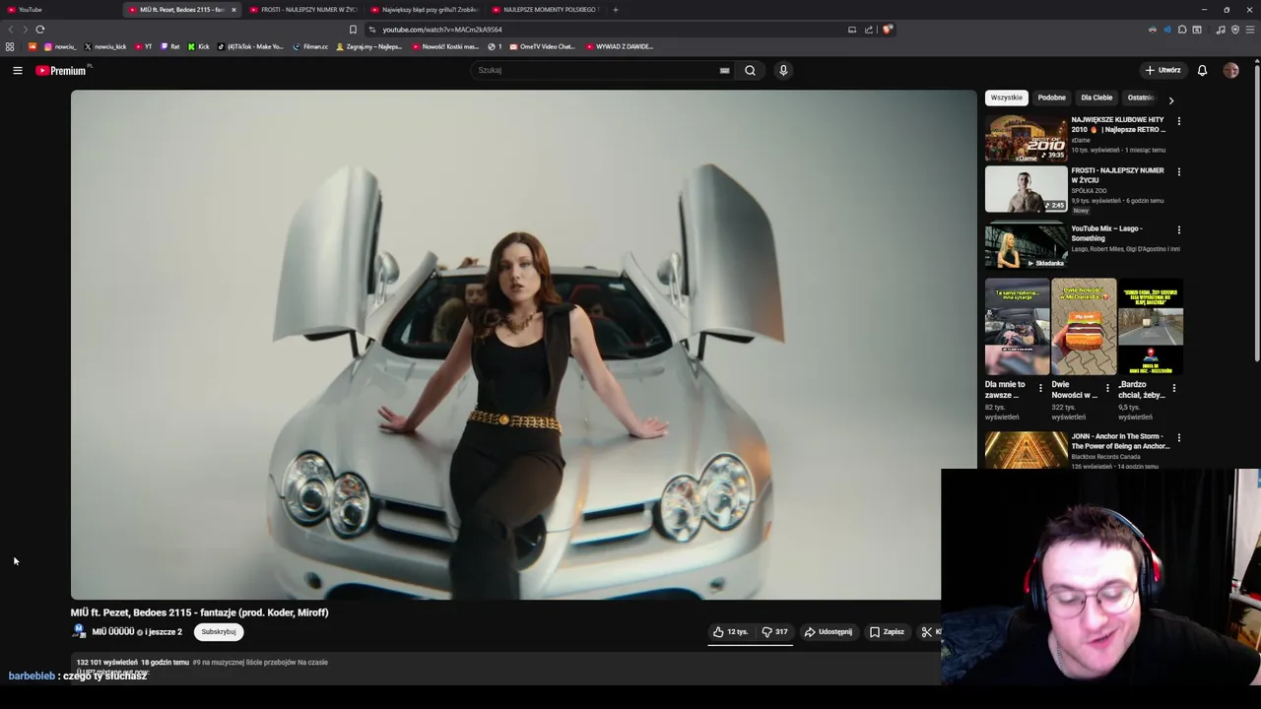
Task: Open options for the 'Dwie Nowości w' short
Action: click(1107, 388)
